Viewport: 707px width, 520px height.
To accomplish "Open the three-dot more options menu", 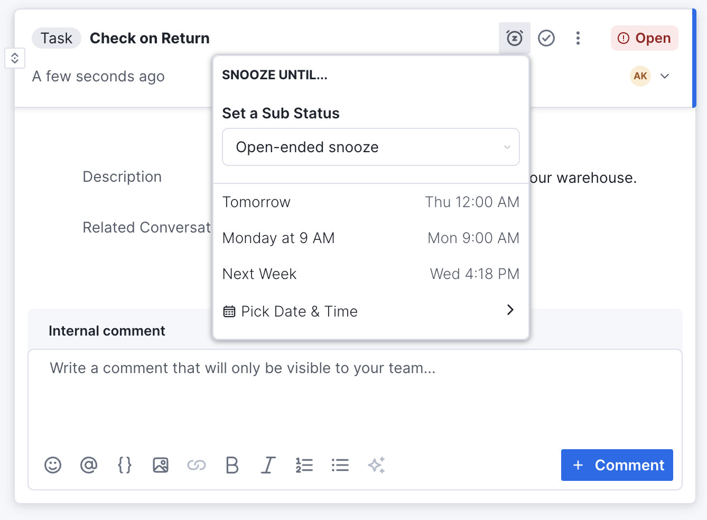I will (578, 38).
